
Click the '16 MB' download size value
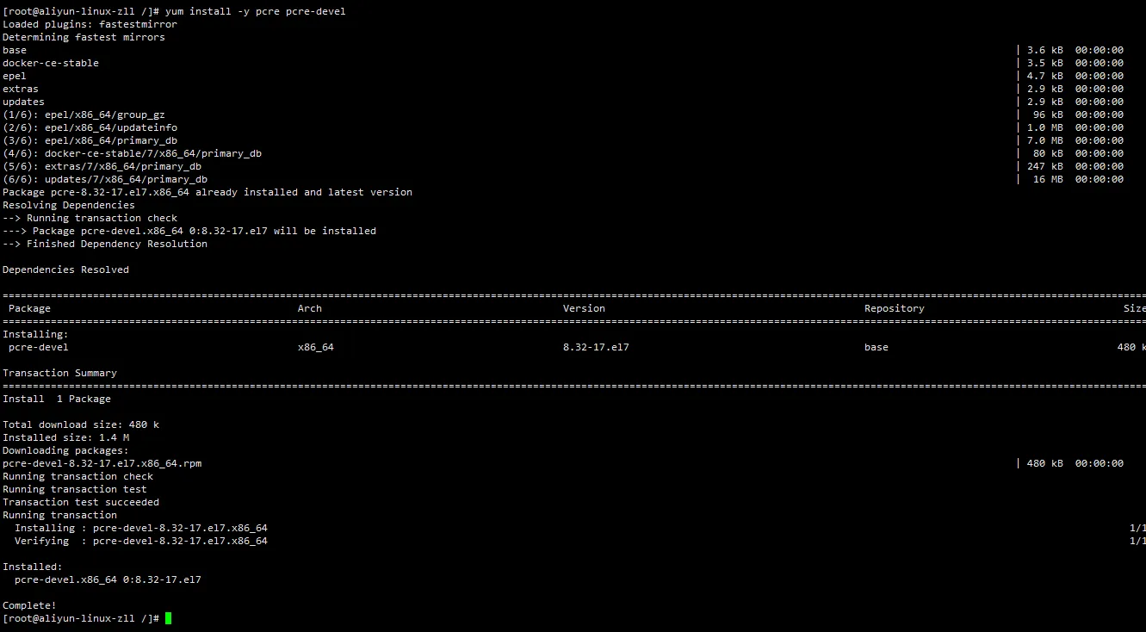coord(1048,179)
